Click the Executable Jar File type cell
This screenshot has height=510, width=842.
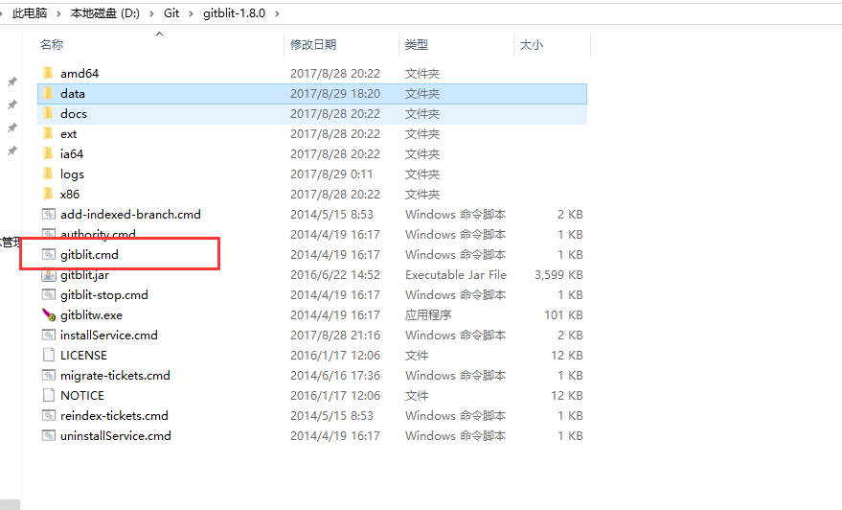[456, 274]
